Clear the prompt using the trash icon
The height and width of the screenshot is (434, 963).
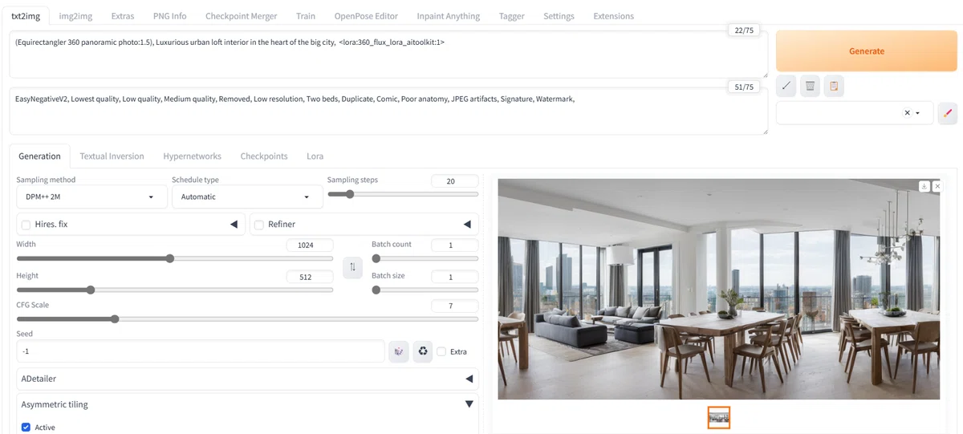[811, 86]
